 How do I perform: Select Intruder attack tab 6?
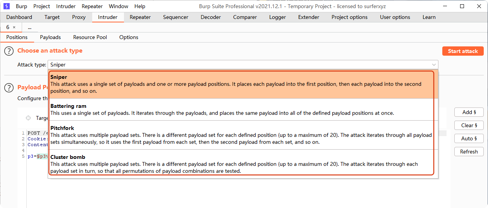pyautogui.click(x=8, y=27)
